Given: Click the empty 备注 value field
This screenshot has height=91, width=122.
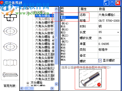Looking at the screenshot, I should click(109, 55).
